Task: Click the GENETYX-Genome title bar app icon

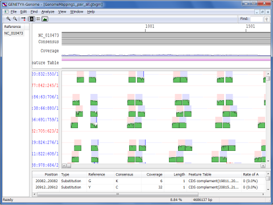Action: (5, 4)
